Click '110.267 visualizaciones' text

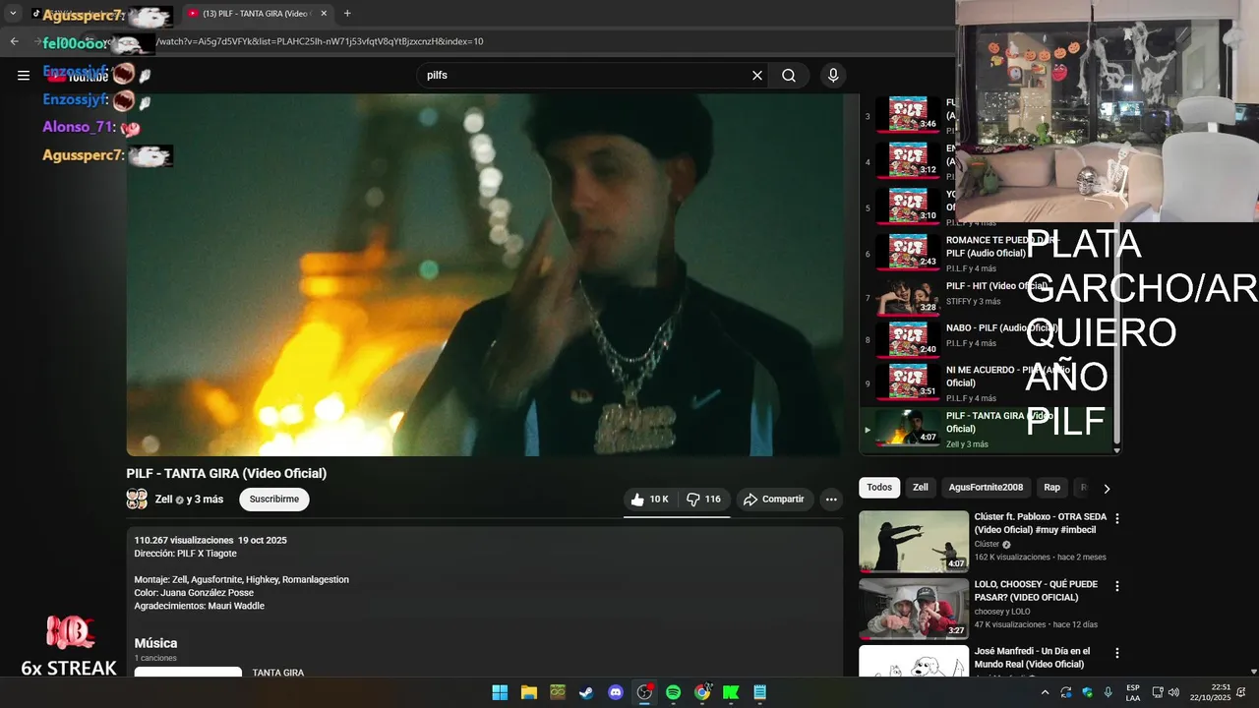[x=184, y=540]
